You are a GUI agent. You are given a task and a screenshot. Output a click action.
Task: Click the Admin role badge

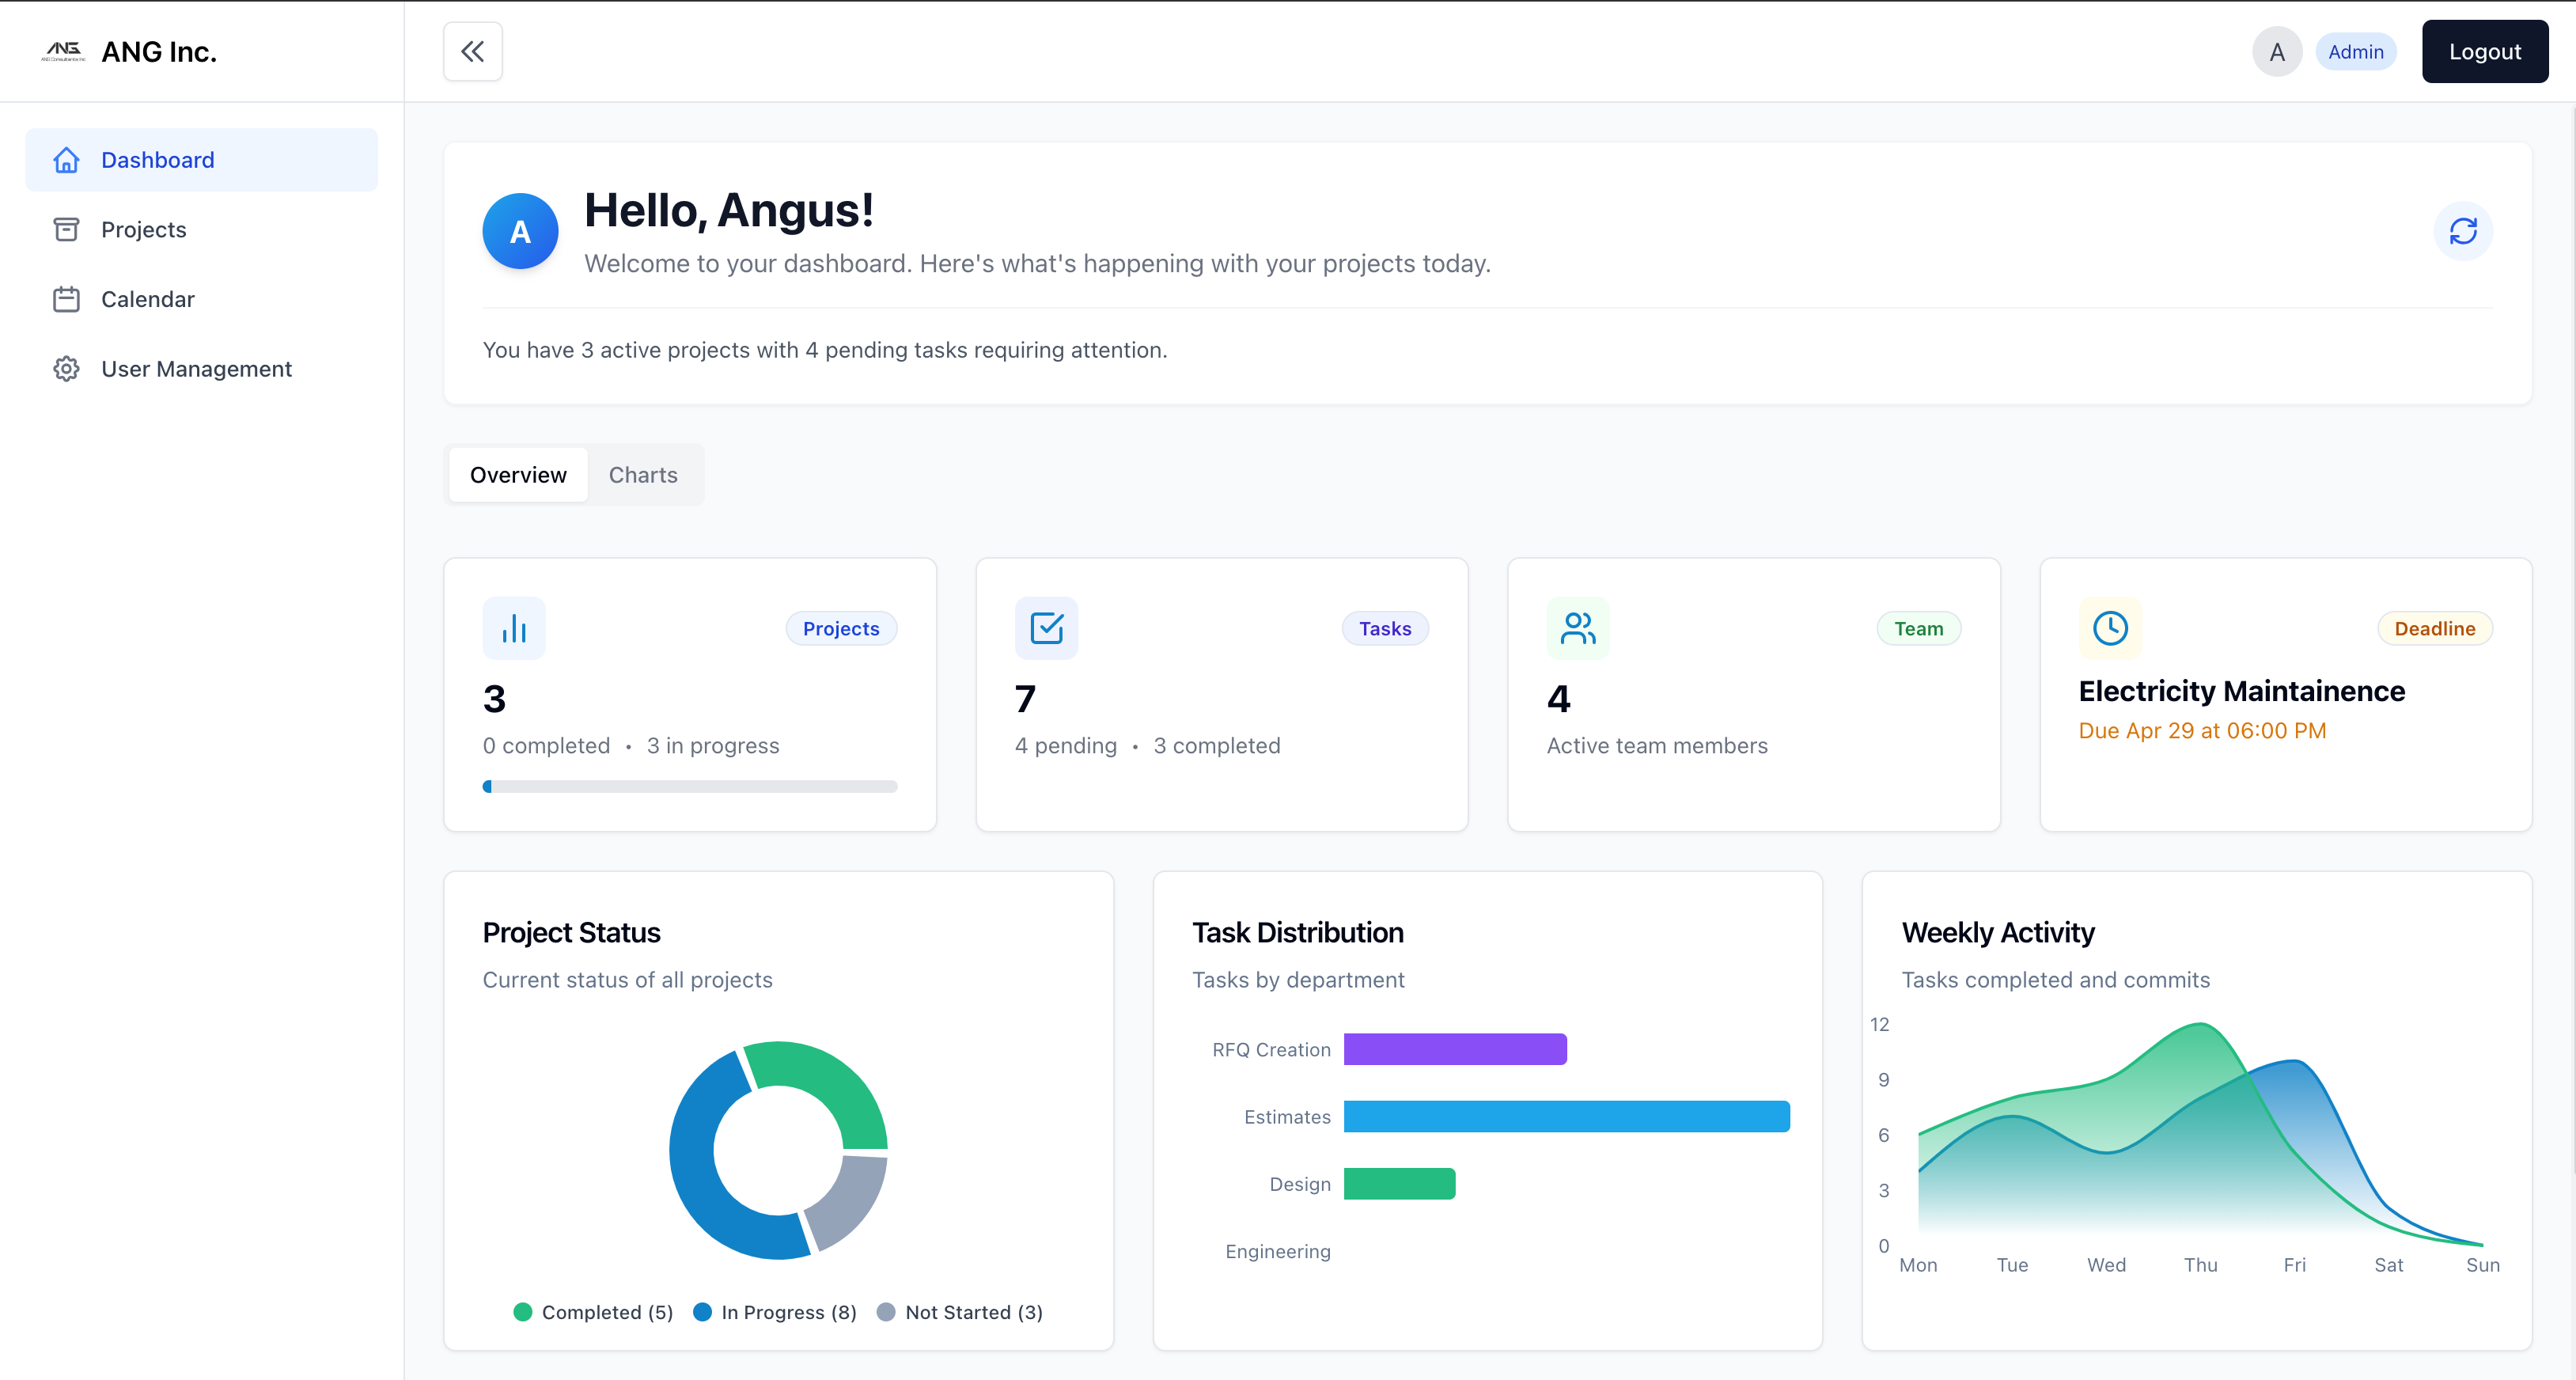(2355, 52)
